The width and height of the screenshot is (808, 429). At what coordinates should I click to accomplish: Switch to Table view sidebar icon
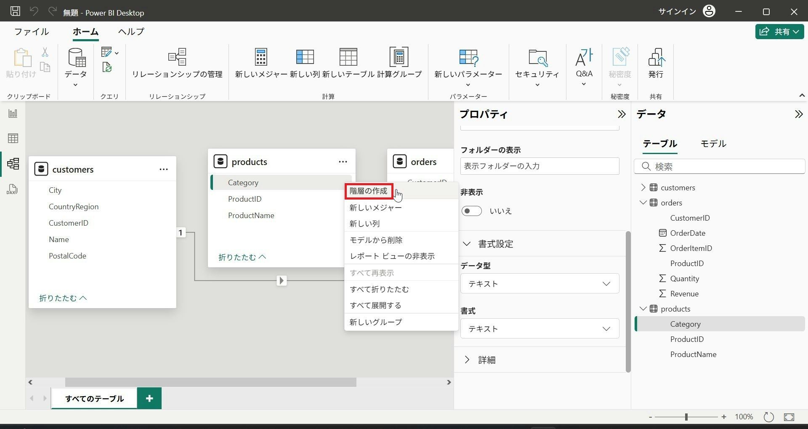[x=13, y=138]
